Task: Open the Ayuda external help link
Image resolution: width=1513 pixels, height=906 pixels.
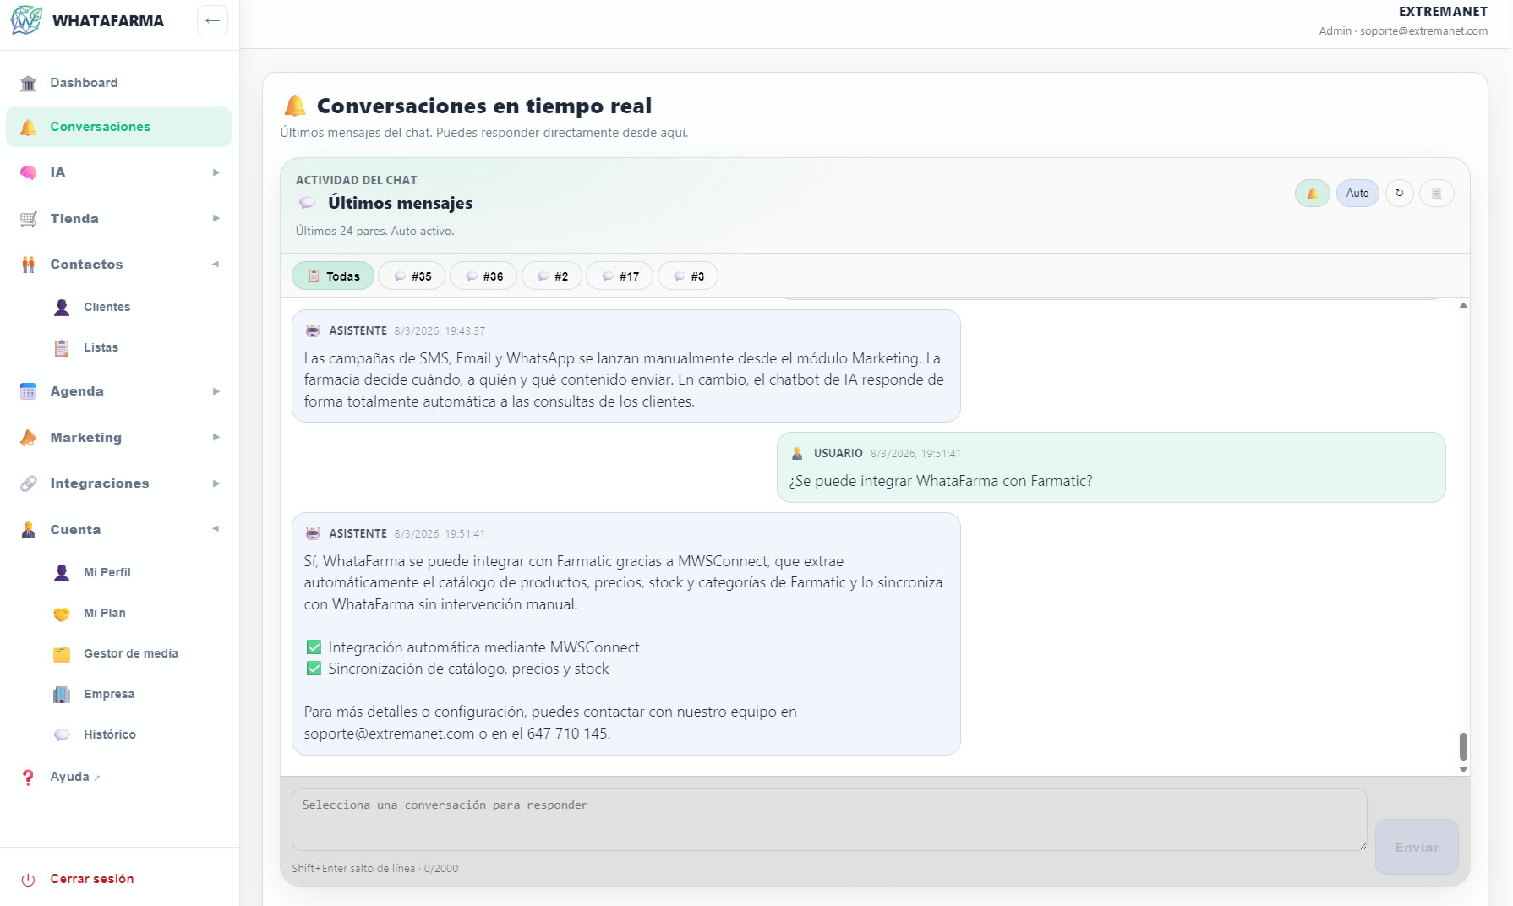Action: coord(69,777)
